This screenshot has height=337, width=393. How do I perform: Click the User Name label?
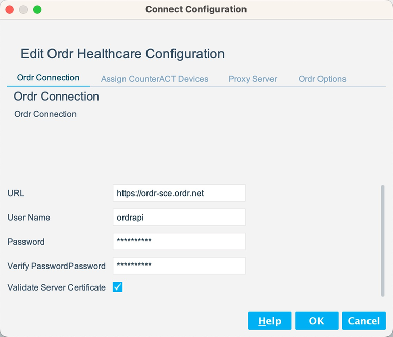click(x=29, y=218)
